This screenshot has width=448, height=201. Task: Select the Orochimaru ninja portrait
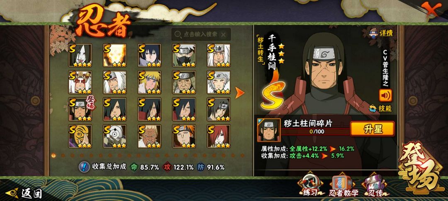click(80, 55)
